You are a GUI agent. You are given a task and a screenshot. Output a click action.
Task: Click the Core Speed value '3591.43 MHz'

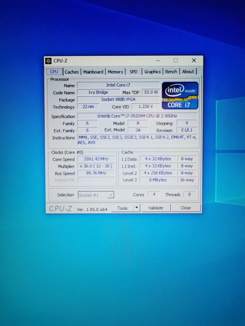pyautogui.click(x=96, y=159)
